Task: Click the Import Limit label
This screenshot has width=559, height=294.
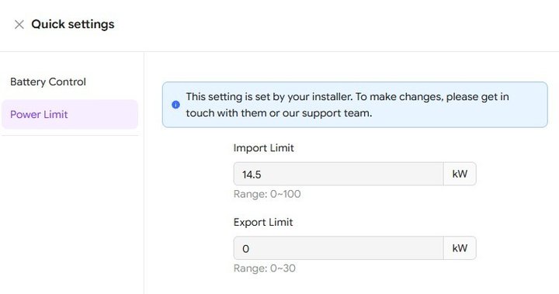Action: pos(263,148)
